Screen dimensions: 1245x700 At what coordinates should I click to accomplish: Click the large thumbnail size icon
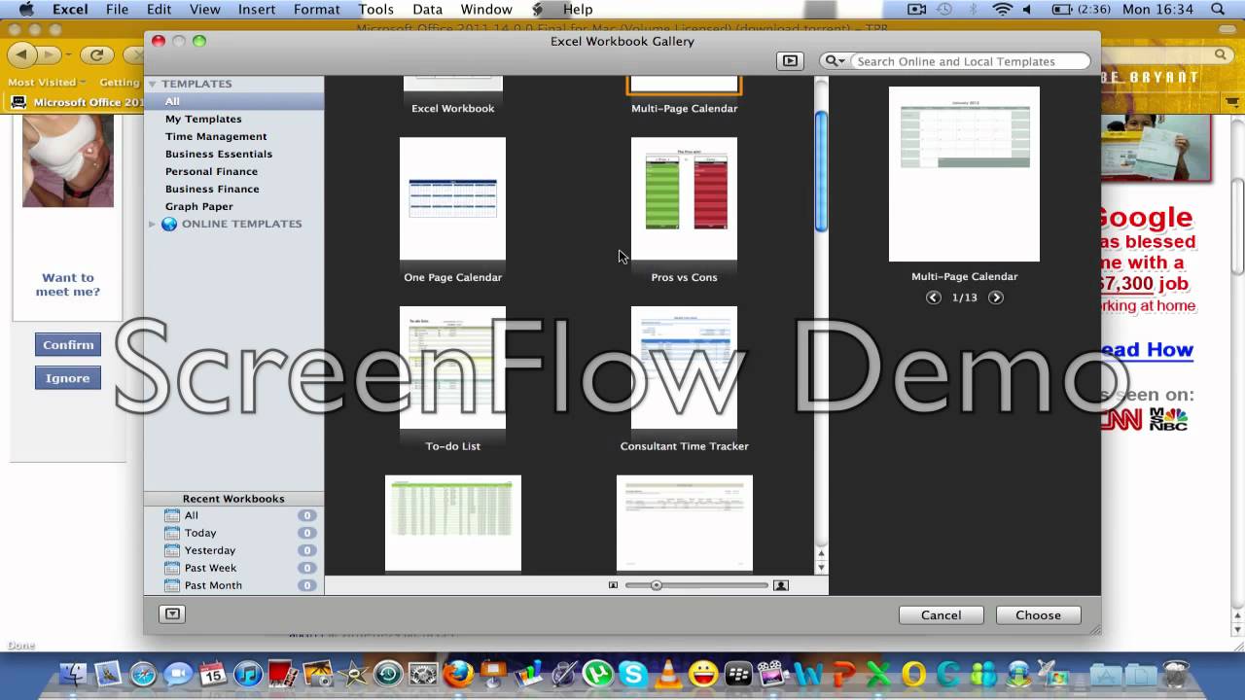pos(780,585)
